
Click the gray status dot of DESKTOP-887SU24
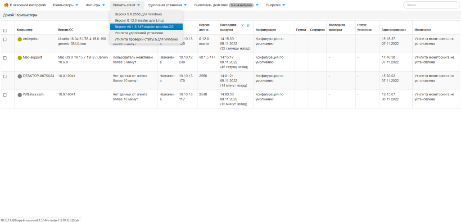pyautogui.click(x=20, y=76)
